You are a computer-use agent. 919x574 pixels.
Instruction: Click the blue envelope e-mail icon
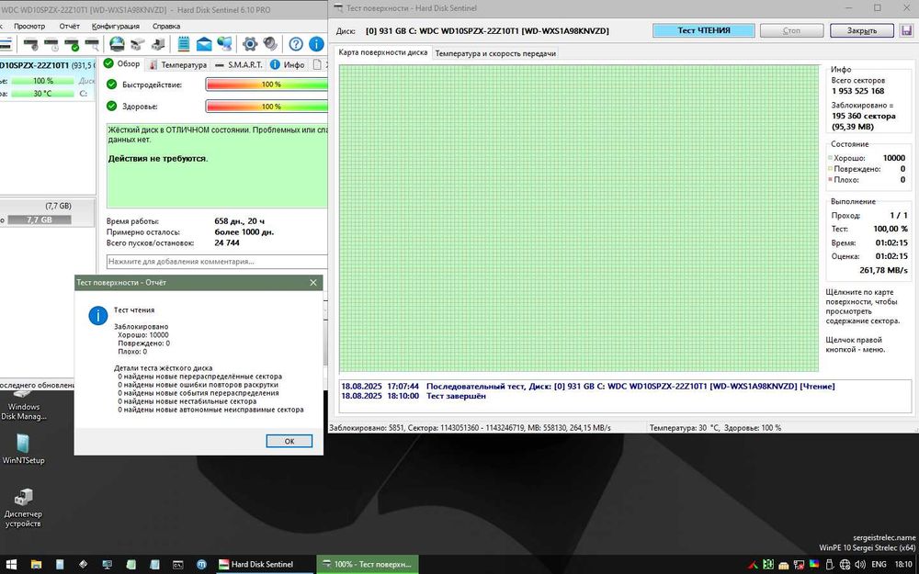coord(204,44)
